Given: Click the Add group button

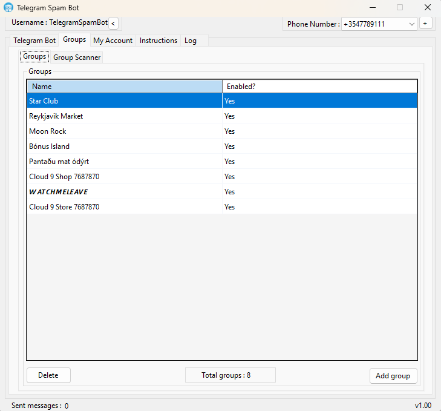Looking at the screenshot, I should point(393,376).
